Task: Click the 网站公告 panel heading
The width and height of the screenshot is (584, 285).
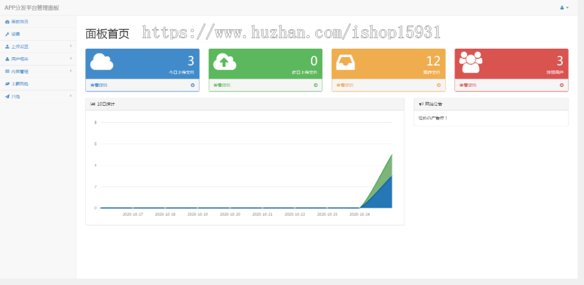Action: [x=433, y=105]
